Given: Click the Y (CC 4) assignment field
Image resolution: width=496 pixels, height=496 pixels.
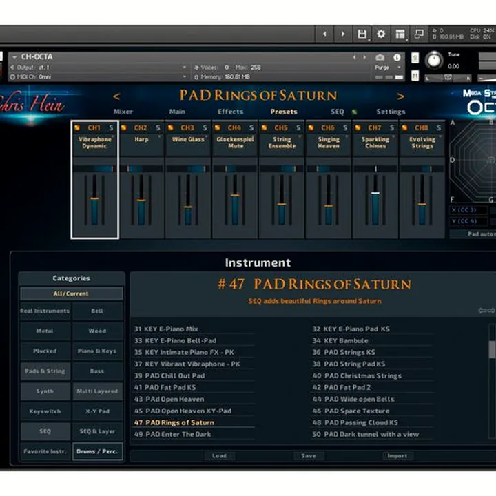Looking at the screenshot, I should [468, 221].
